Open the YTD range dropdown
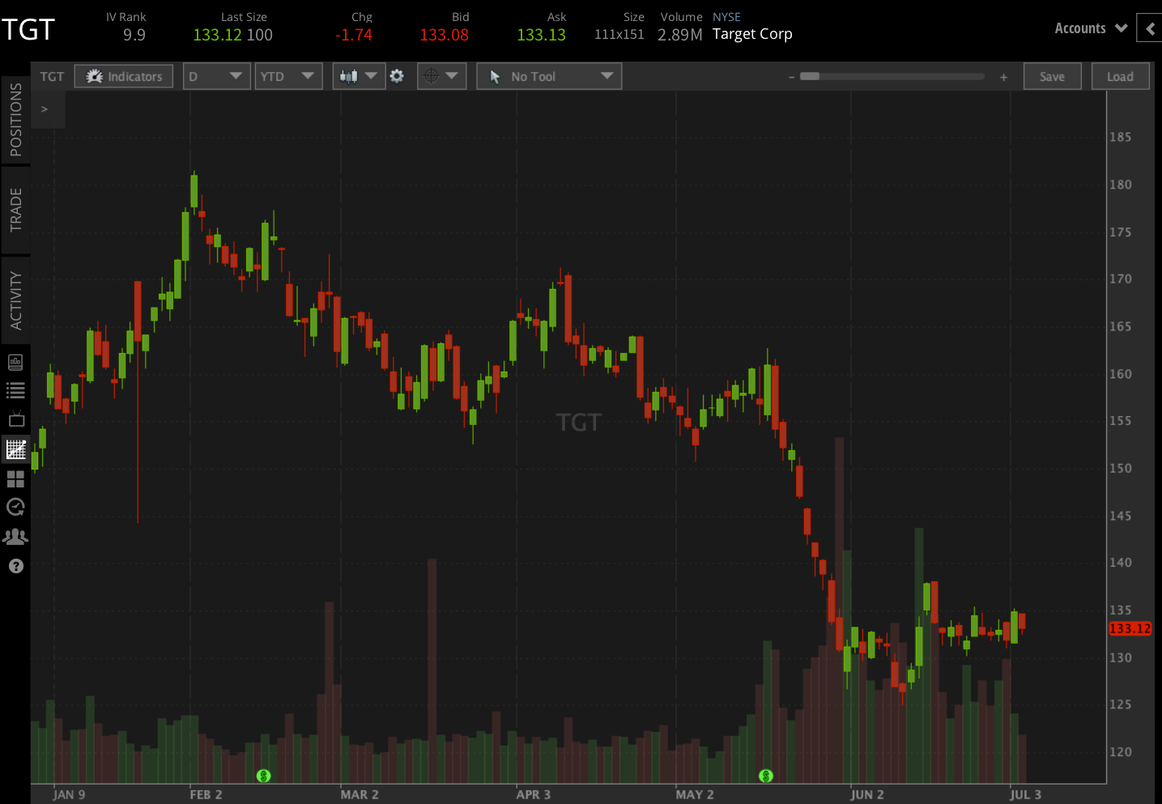This screenshot has width=1162, height=804. pyautogui.click(x=288, y=75)
